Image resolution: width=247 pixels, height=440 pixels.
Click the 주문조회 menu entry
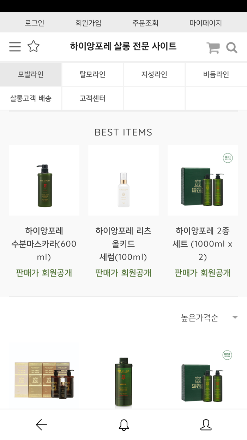145,22
